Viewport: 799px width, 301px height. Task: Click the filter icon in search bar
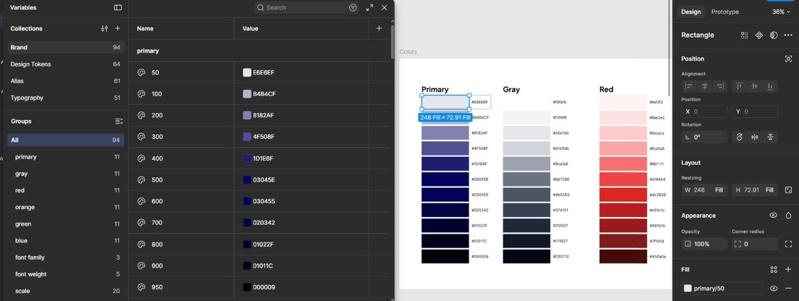tap(353, 7)
